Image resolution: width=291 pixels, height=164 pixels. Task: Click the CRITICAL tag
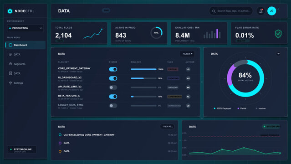coord(173,69)
